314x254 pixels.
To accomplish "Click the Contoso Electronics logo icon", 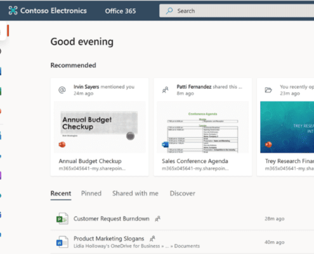I will (x=13, y=11).
